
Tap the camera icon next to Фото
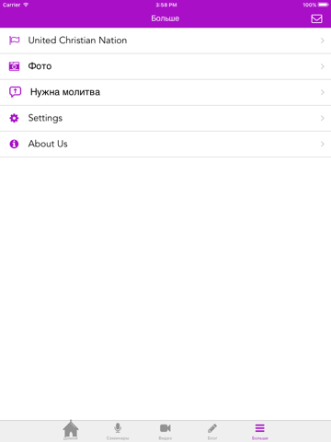(14, 66)
